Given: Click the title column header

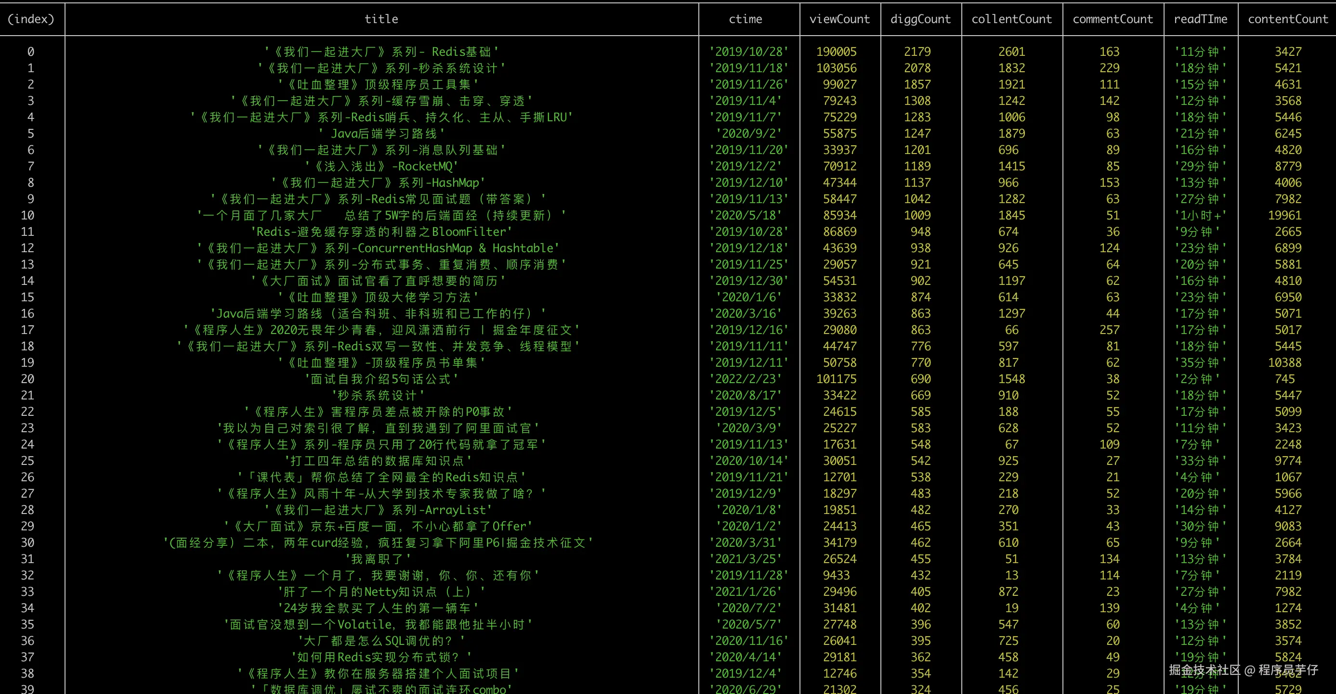Looking at the screenshot, I should pyautogui.click(x=381, y=19).
